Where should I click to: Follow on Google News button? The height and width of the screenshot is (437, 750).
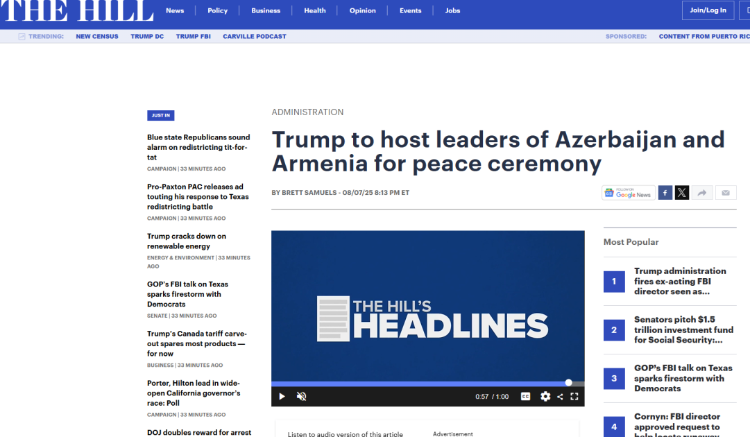coord(628,193)
